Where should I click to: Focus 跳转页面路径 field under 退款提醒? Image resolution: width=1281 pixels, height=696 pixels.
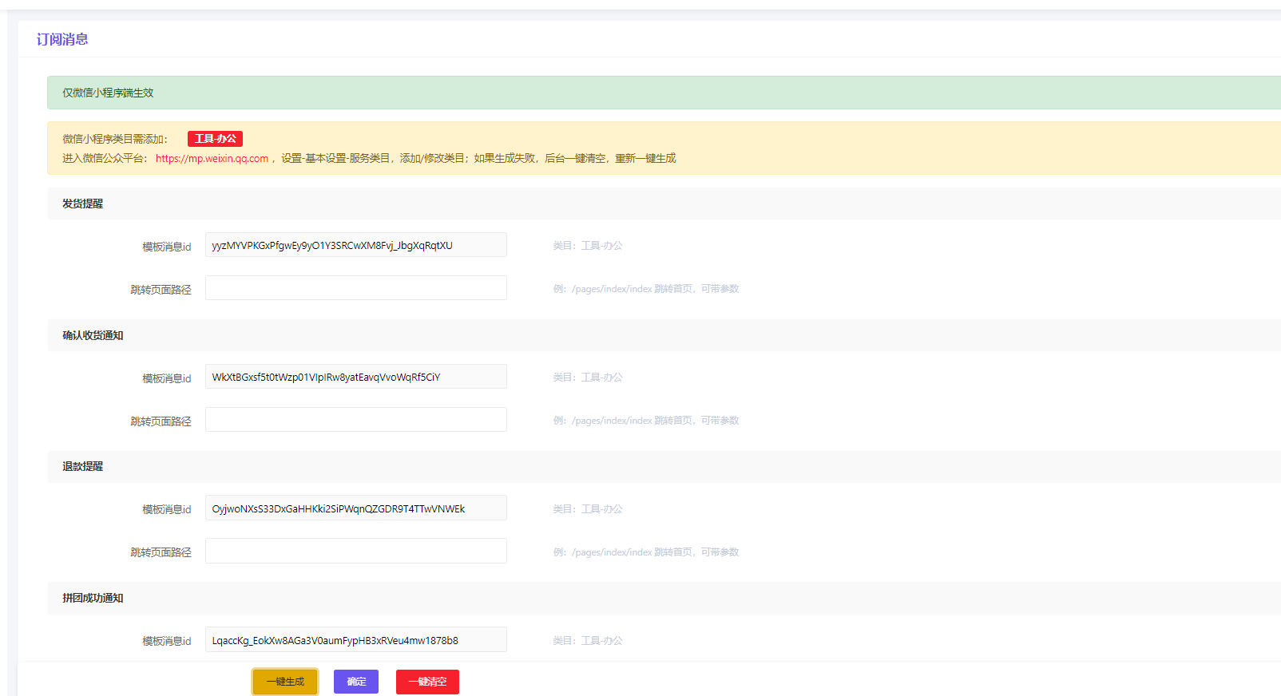[x=356, y=551]
